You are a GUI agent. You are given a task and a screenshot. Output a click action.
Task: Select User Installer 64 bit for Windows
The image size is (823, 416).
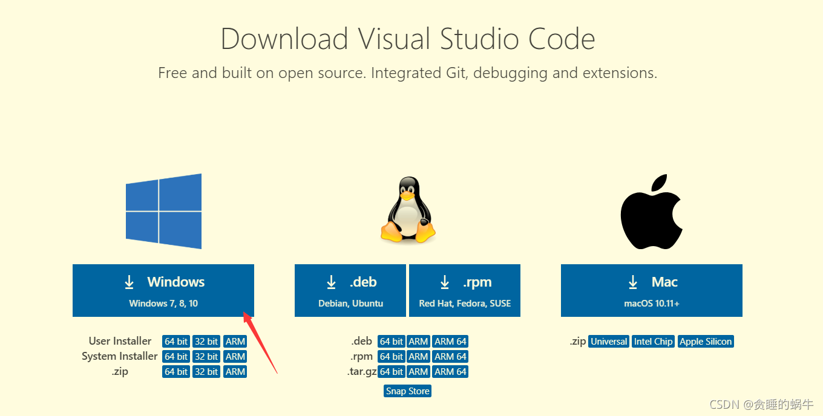[x=176, y=342]
